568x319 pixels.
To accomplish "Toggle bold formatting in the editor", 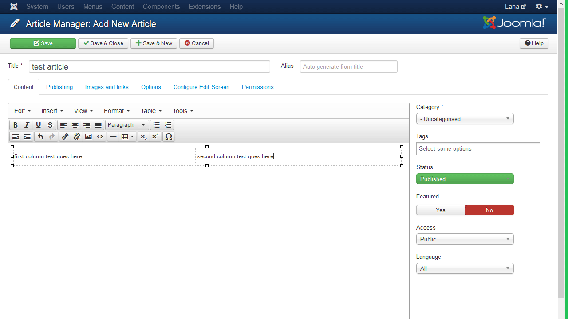I will pyautogui.click(x=16, y=124).
